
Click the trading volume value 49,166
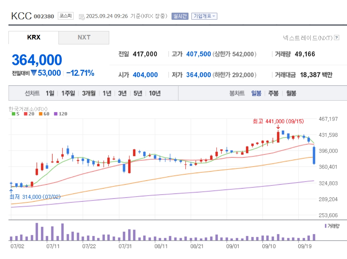tap(305, 54)
